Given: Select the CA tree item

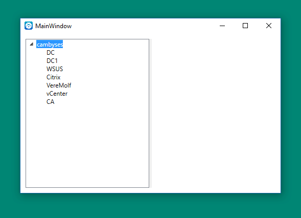Looking at the screenshot, I should pos(50,102).
